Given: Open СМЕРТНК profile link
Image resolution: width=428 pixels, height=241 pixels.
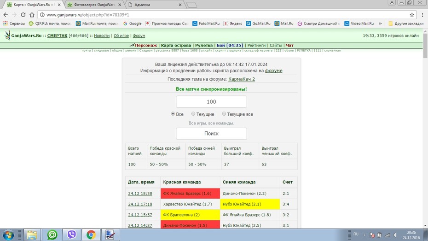Looking at the screenshot, I should click(58, 35).
